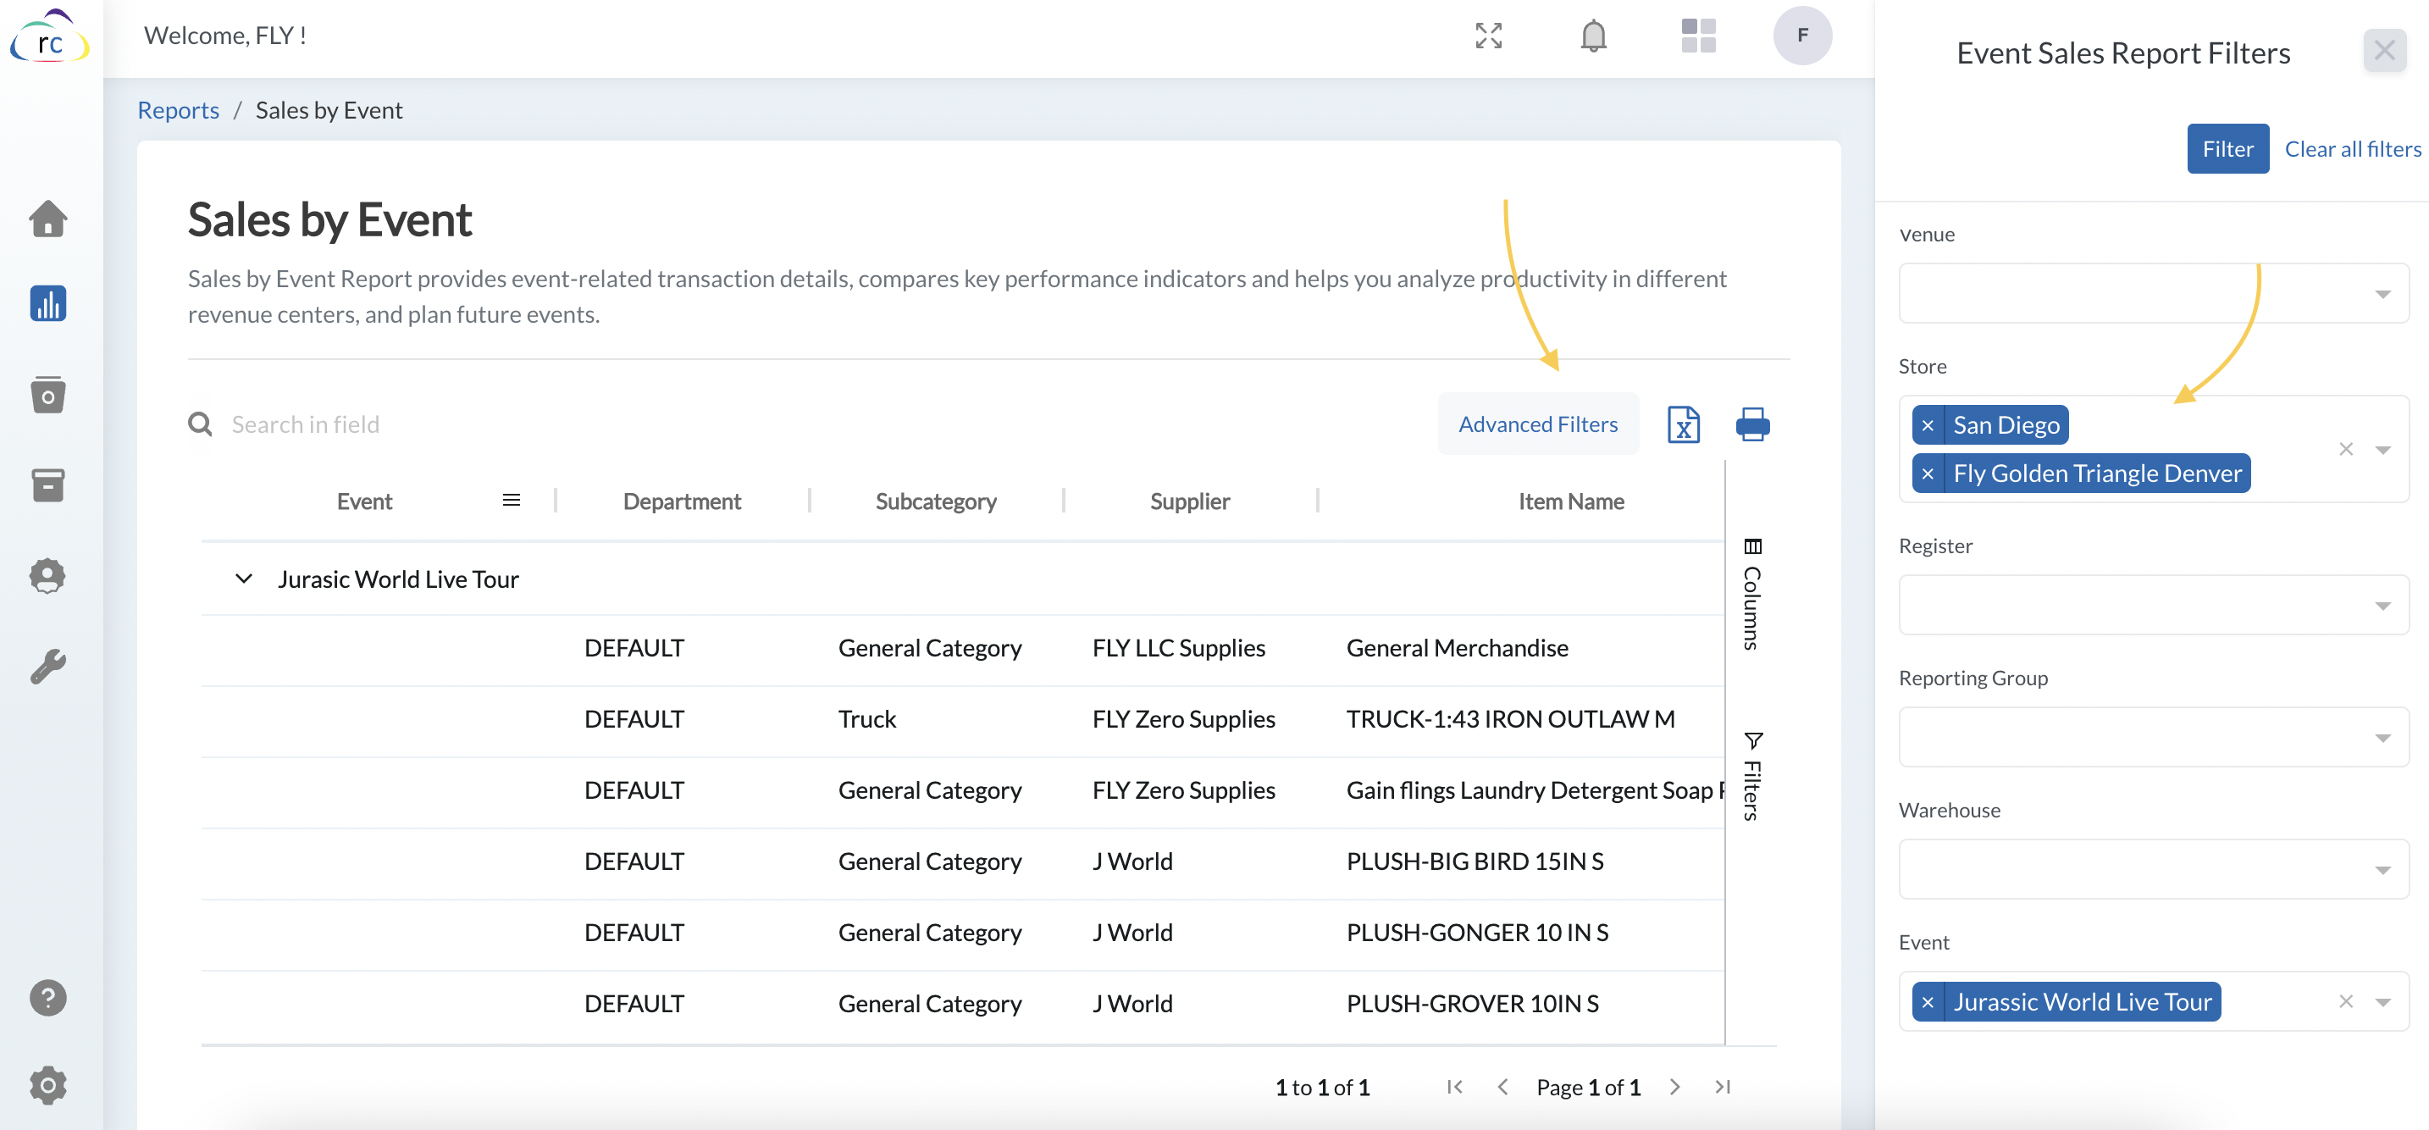
Task: Click Clear all filters link
Action: (2353, 148)
